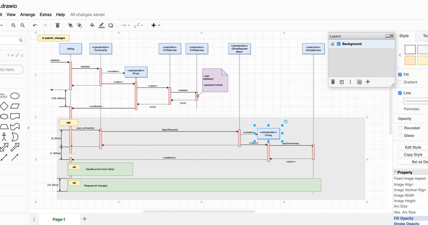The width and height of the screenshot is (428, 225).
Task: Undo the last action
Action: click(35, 25)
